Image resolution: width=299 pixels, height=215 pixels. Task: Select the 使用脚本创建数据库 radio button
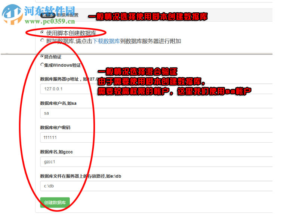point(42,32)
